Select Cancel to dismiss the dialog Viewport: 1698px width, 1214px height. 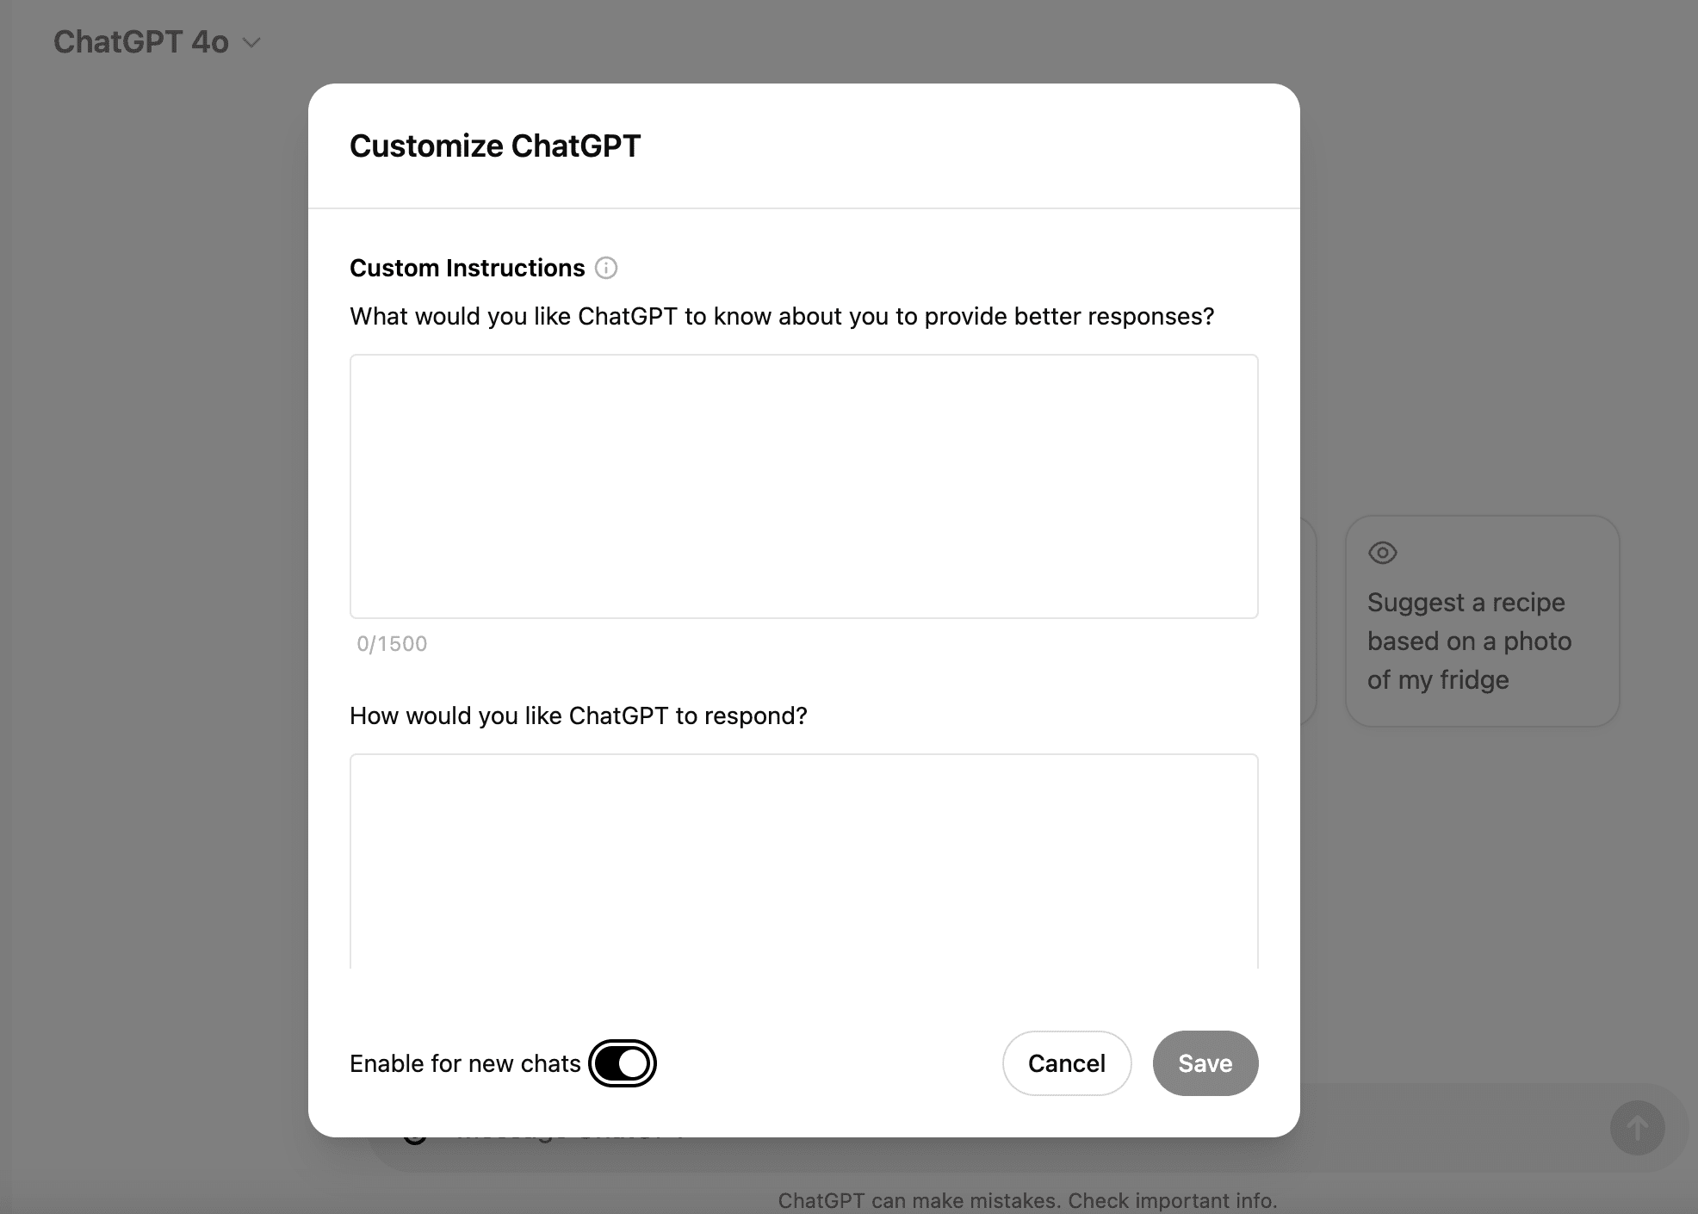click(x=1066, y=1063)
